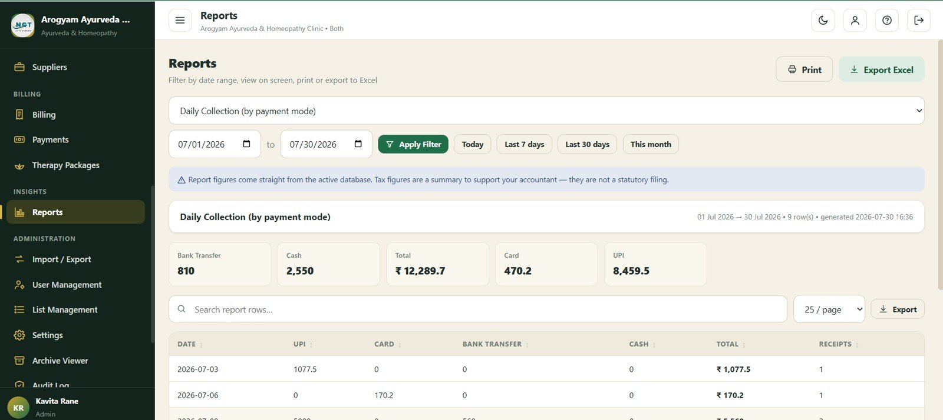Click the User Management person icon

point(19,285)
